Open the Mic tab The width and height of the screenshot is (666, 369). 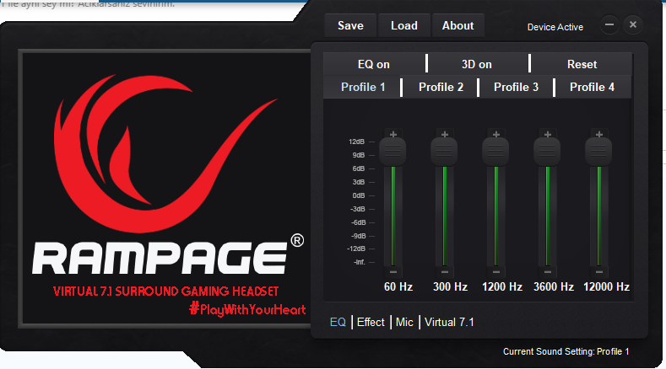click(x=404, y=322)
